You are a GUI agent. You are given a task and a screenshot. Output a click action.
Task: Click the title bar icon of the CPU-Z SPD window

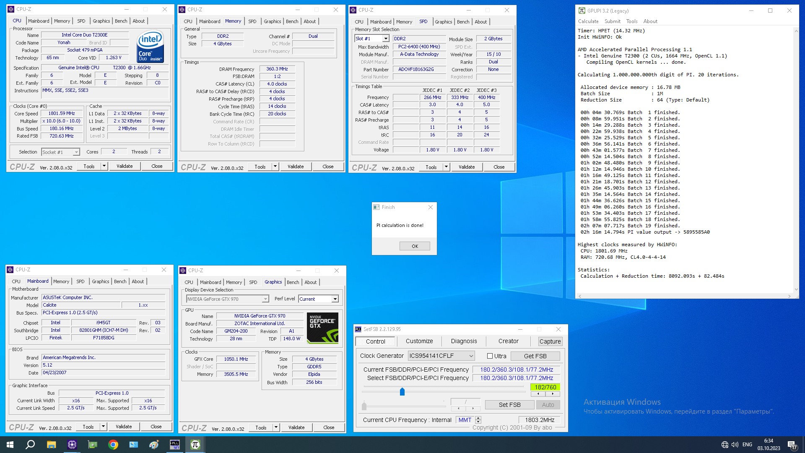click(x=353, y=10)
